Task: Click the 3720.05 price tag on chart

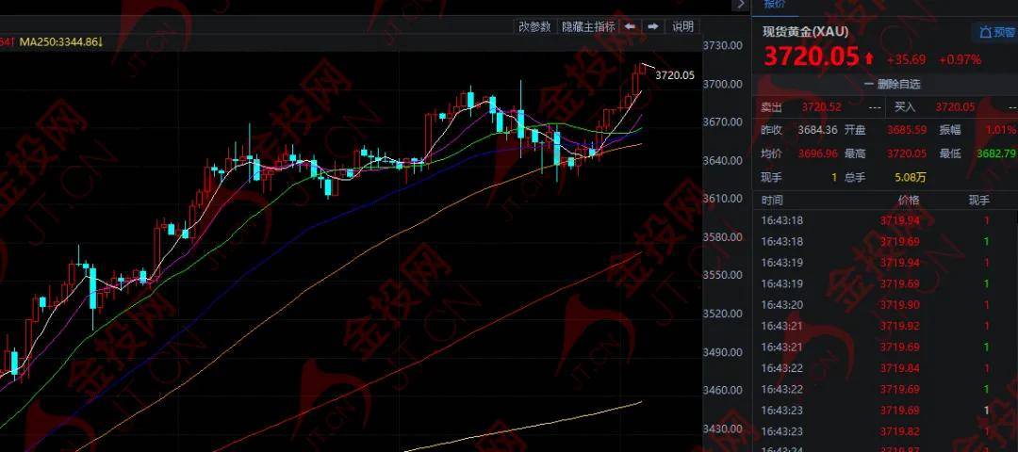Action: point(675,75)
